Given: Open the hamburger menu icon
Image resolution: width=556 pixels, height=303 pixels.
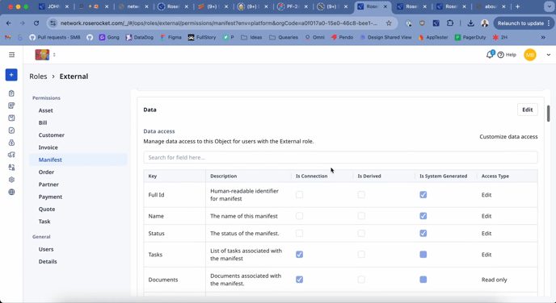Looking at the screenshot, I should (11, 55).
